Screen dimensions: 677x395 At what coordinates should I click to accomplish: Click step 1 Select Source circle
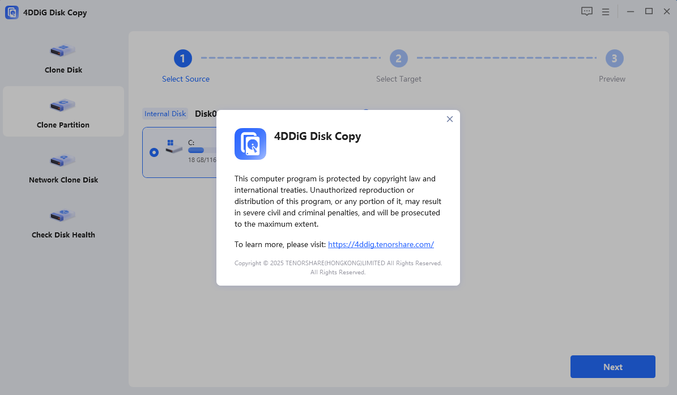click(182, 58)
